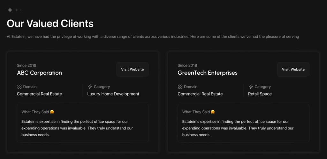Click the sparkle stars icon above heading
The height and width of the screenshot is (159, 327).
coord(14,10)
